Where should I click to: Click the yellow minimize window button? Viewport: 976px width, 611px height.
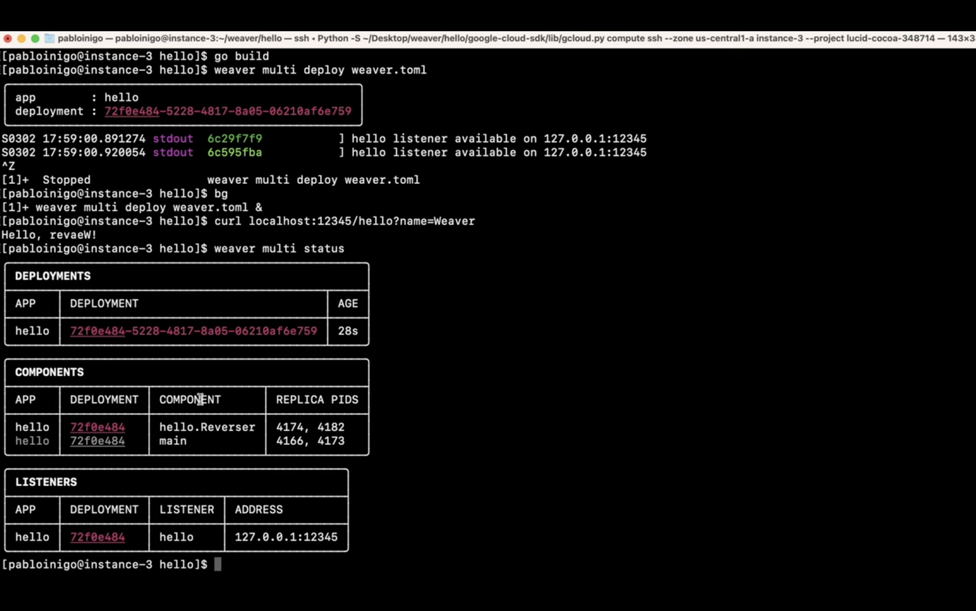(21, 39)
